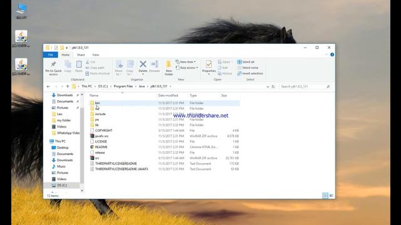Click Pin to Quick access icon
This screenshot has width=401, height=225.
tap(53, 64)
